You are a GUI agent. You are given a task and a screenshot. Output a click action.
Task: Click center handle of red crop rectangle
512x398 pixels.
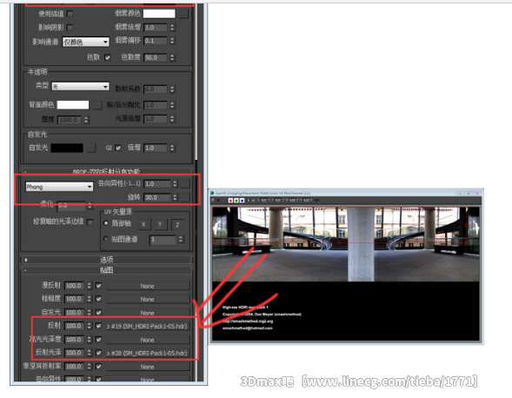pyautogui.click(x=340, y=243)
